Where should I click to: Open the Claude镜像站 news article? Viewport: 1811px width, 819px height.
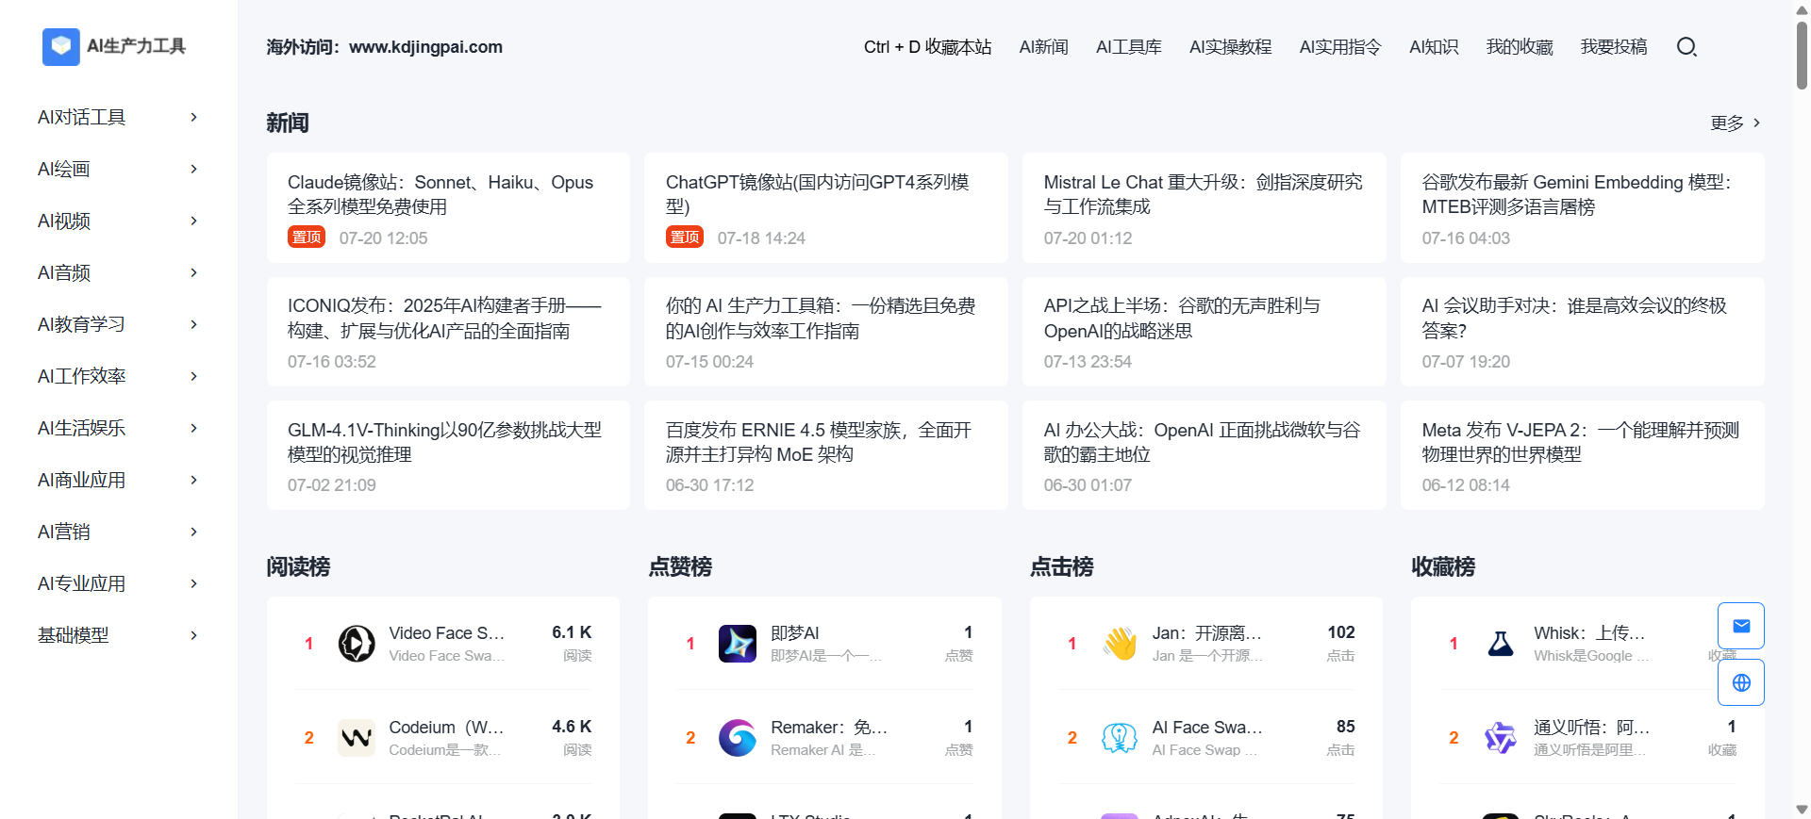click(440, 194)
